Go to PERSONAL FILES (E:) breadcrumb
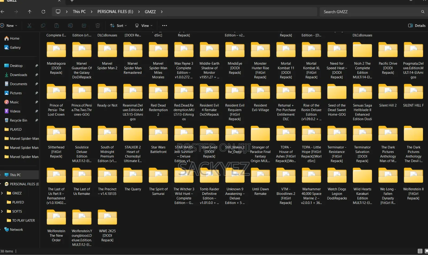428x255 pixels. click(x=115, y=12)
